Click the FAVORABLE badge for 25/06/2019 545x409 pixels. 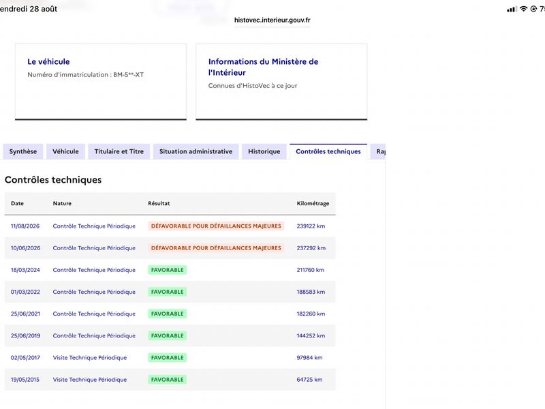click(167, 335)
